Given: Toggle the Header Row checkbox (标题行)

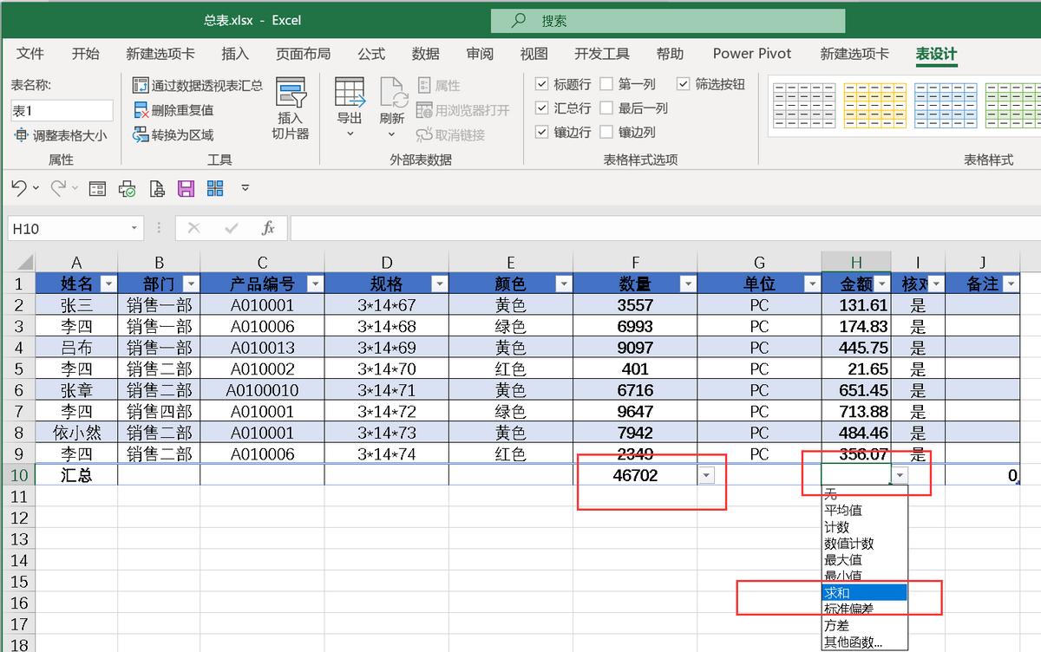Looking at the screenshot, I should [x=541, y=84].
